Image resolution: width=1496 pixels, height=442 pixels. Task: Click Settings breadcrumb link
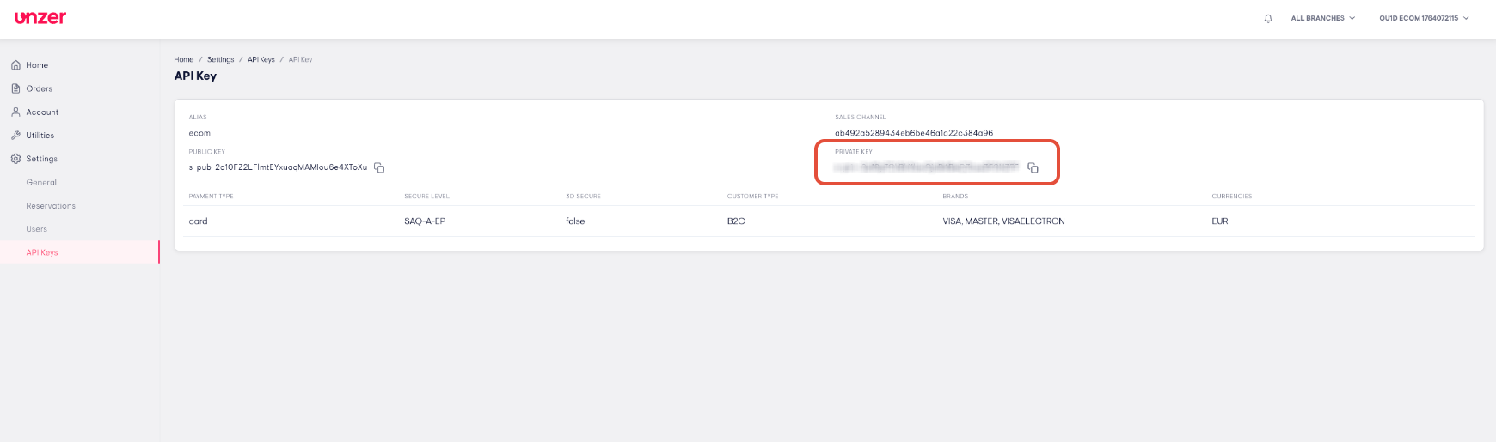coord(220,59)
